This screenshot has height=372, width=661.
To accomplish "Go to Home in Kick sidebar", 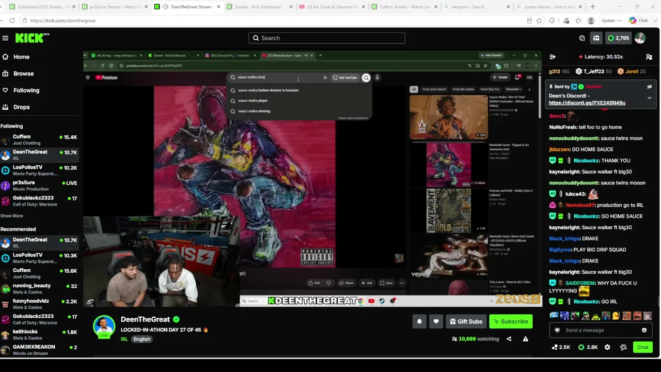I will pyautogui.click(x=21, y=57).
